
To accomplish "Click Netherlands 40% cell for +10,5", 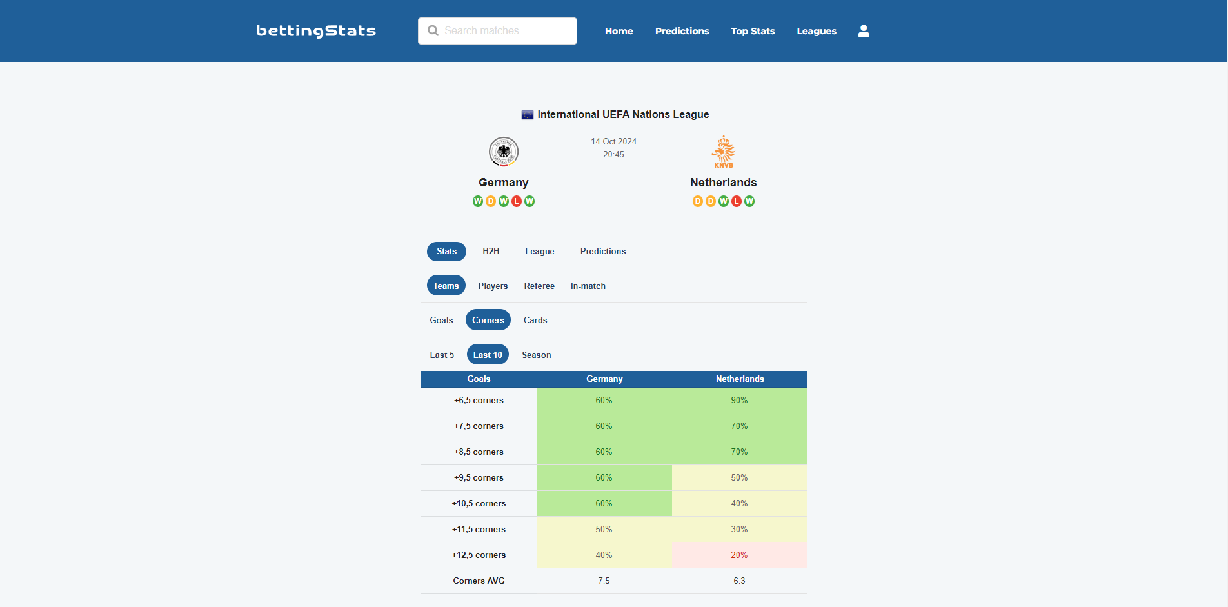I will [x=740, y=504].
